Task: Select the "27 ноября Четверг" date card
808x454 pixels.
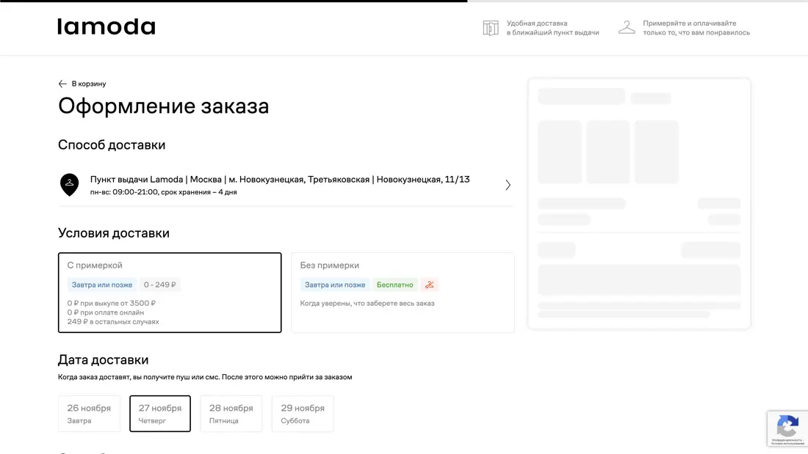Action: click(159, 413)
